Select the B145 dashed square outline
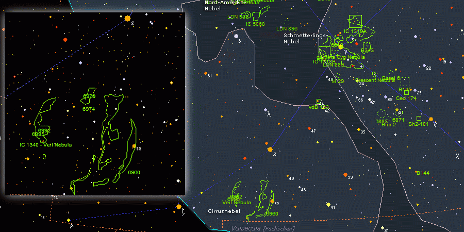 click(405, 81)
